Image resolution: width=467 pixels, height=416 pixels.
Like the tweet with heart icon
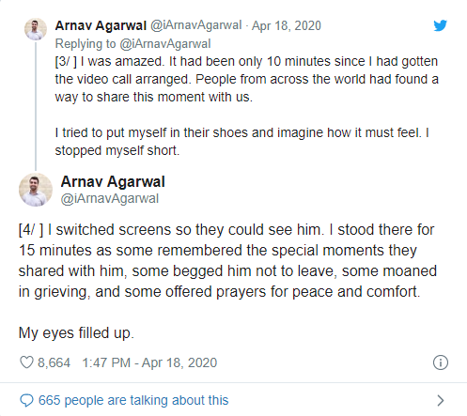pyautogui.click(x=26, y=362)
